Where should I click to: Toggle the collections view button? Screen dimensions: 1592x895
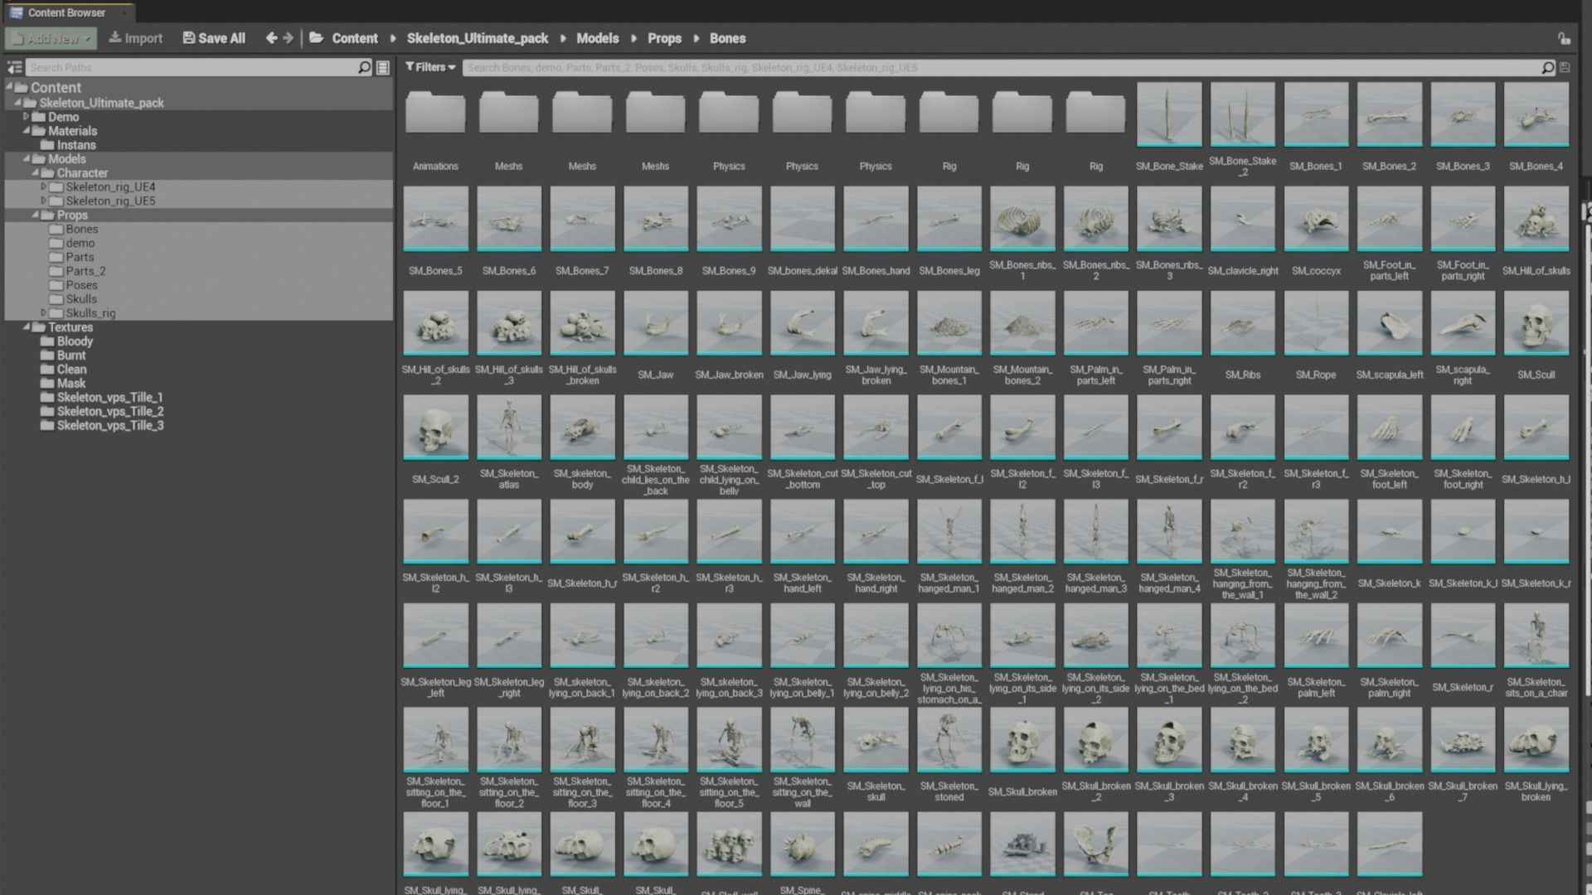pos(383,68)
